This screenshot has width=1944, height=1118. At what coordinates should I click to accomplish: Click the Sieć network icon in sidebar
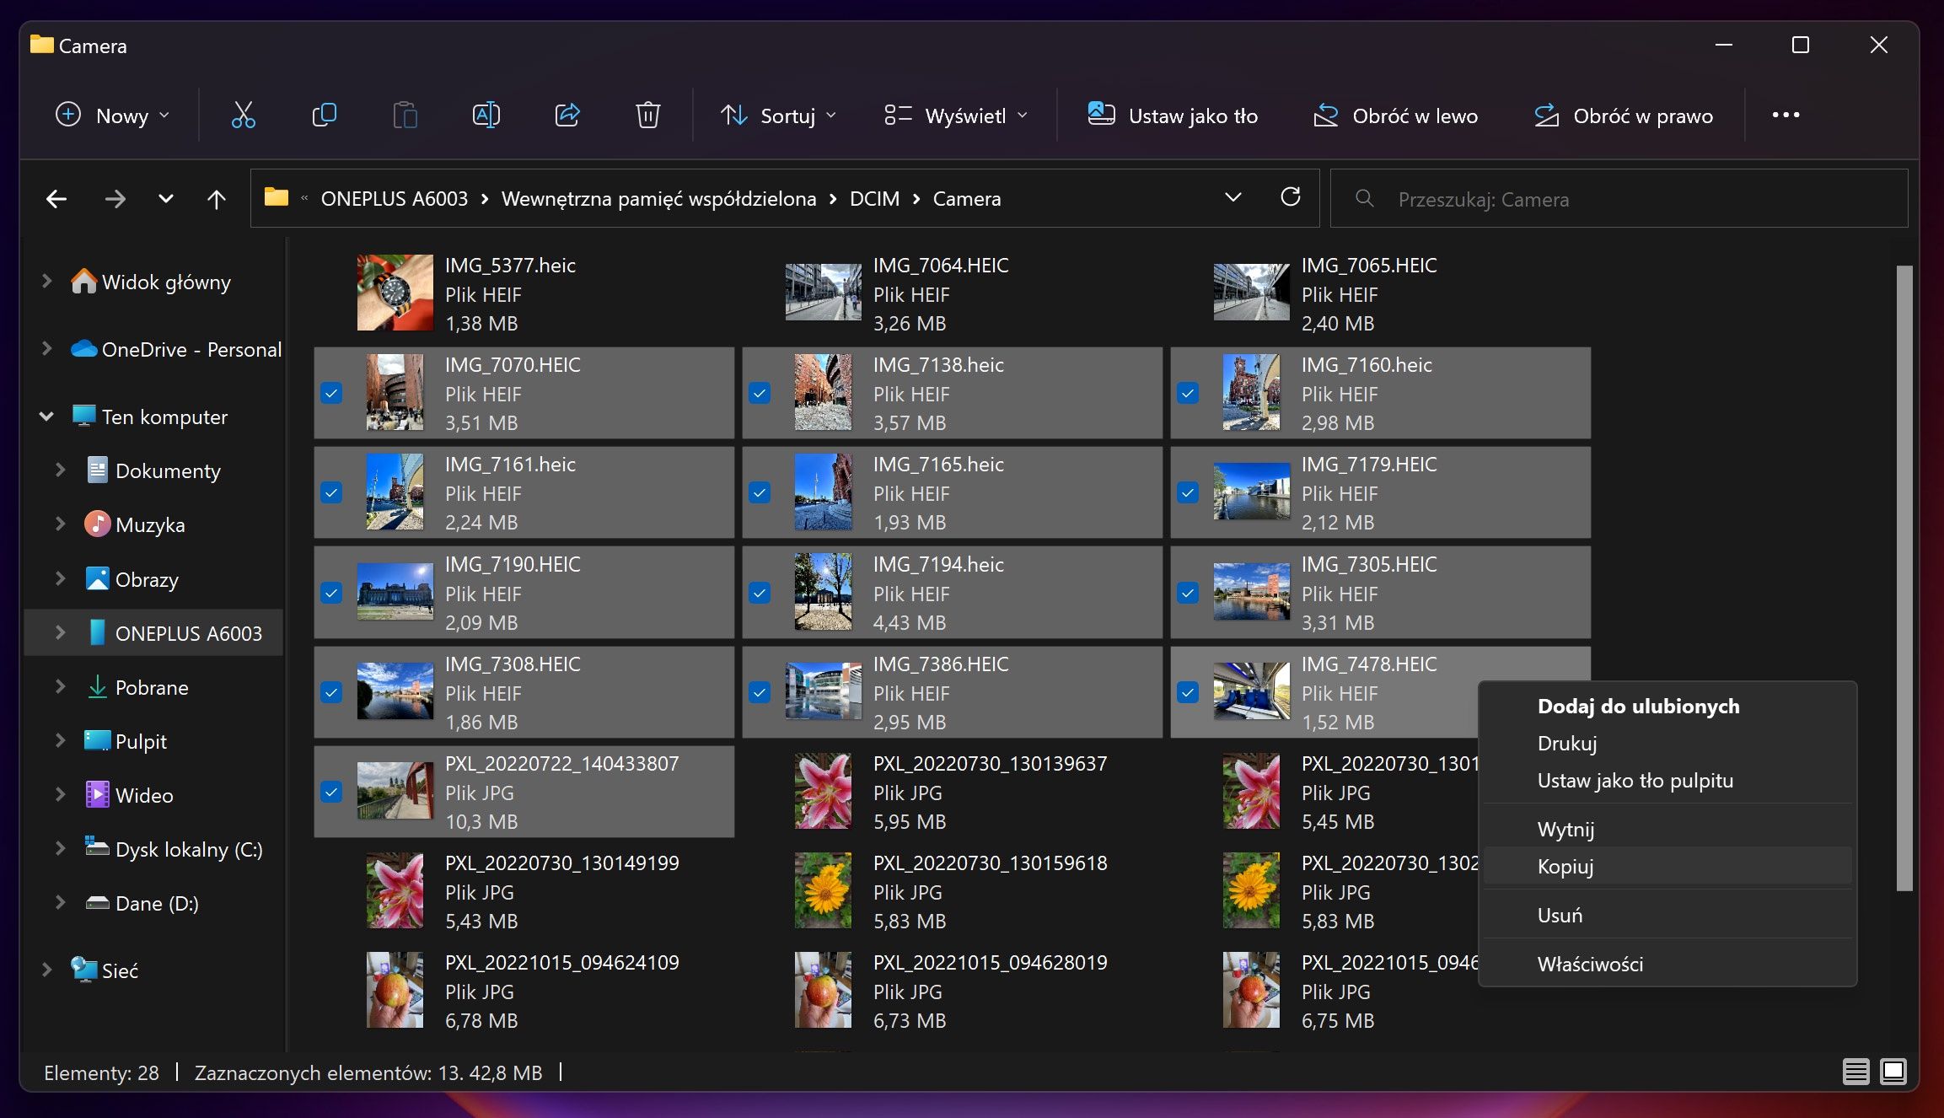[x=83, y=970]
